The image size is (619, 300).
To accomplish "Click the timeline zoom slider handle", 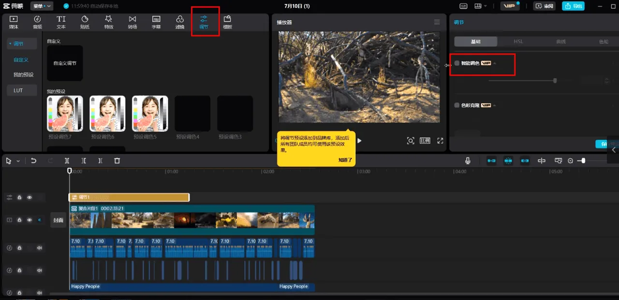I will click(x=584, y=161).
